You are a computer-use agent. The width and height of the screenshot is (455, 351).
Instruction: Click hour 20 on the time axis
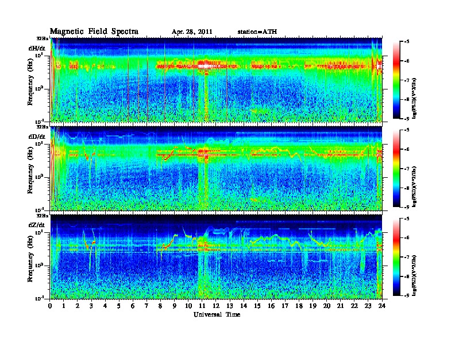coord(327,306)
